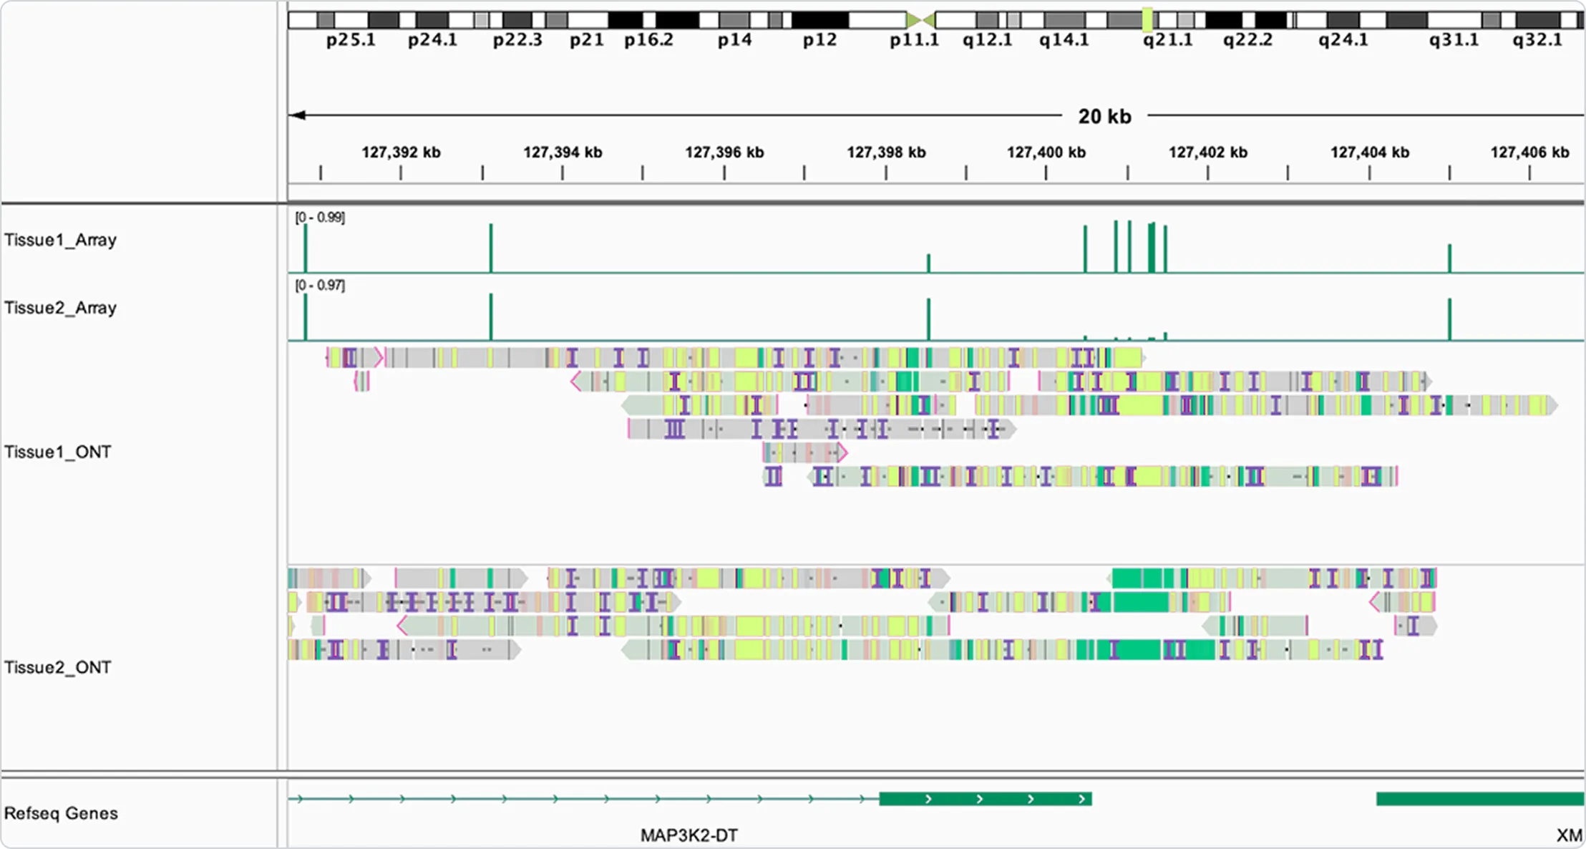Click the [0 - 0.99] data range label
Image resolution: width=1586 pixels, height=849 pixels.
(x=320, y=217)
